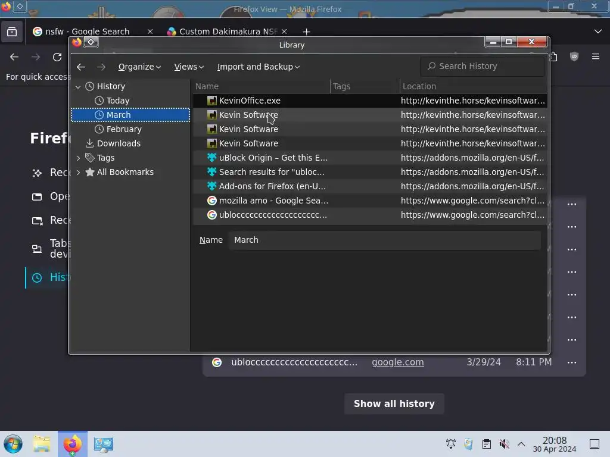Open the Views menu in Library
610x457 pixels.
[189, 67]
